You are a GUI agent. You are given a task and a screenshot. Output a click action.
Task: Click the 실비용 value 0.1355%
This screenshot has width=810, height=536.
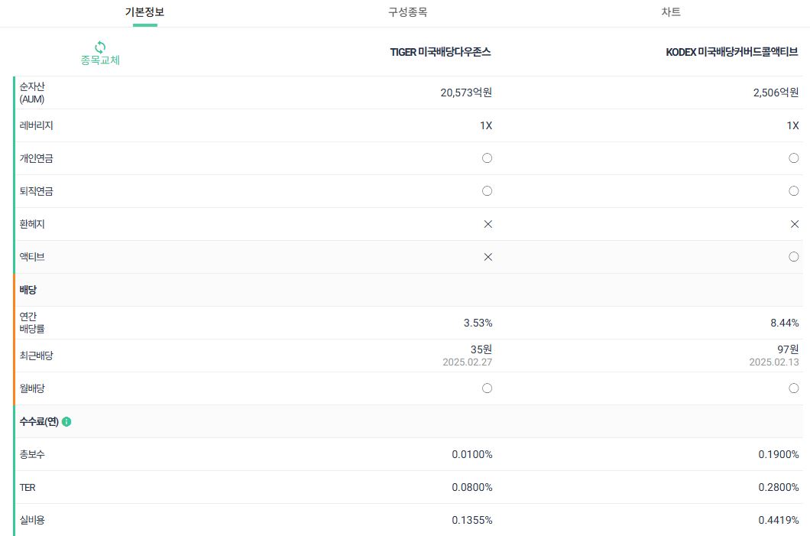click(472, 521)
